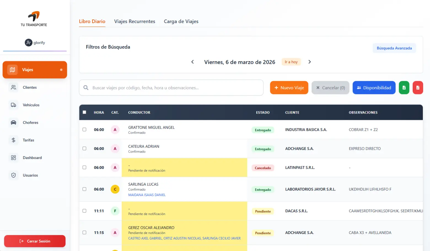The width and height of the screenshot is (430, 251).
Task: Open the Clientes section icon in sidebar
Action: 13,87
